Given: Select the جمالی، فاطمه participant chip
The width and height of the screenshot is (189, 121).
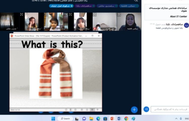Looking at the screenshot, I should coord(129,6).
